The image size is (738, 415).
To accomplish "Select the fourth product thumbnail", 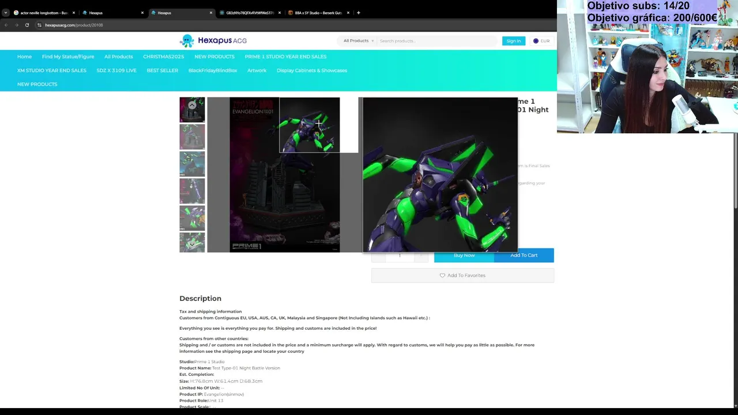I will (x=192, y=191).
